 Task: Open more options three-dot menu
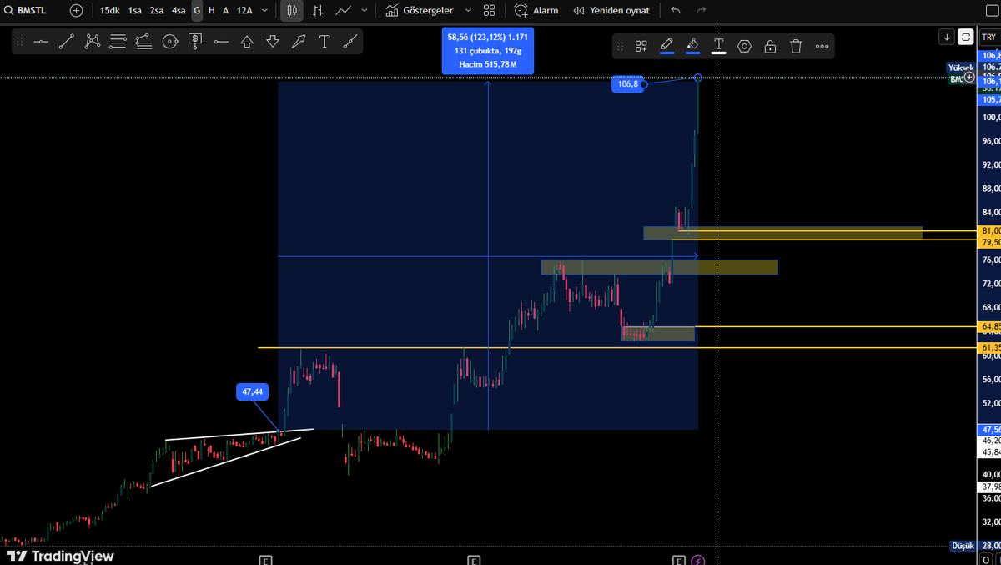(822, 47)
